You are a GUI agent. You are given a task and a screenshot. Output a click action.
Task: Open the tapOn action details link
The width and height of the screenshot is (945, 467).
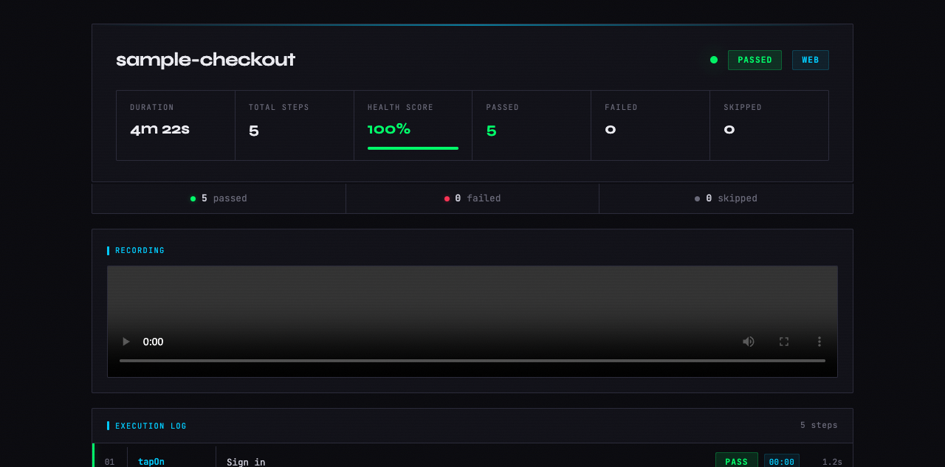pyautogui.click(x=151, y=461)
